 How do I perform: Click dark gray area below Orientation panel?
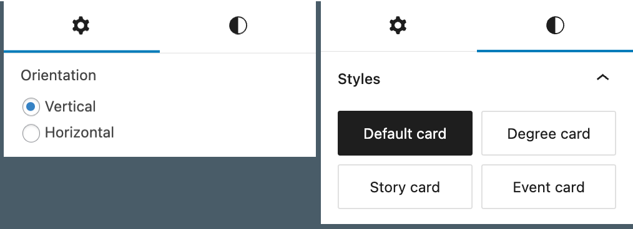pos(160,192)
